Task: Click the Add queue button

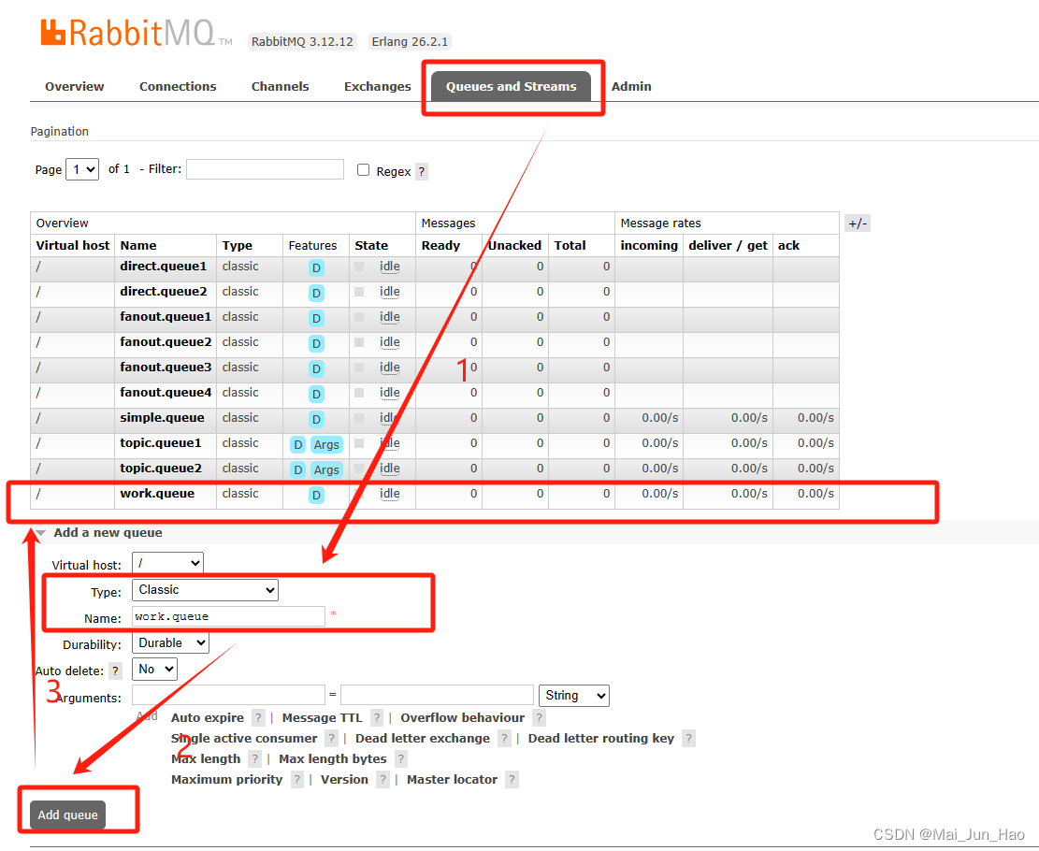Action: click(x=66, y=815)
